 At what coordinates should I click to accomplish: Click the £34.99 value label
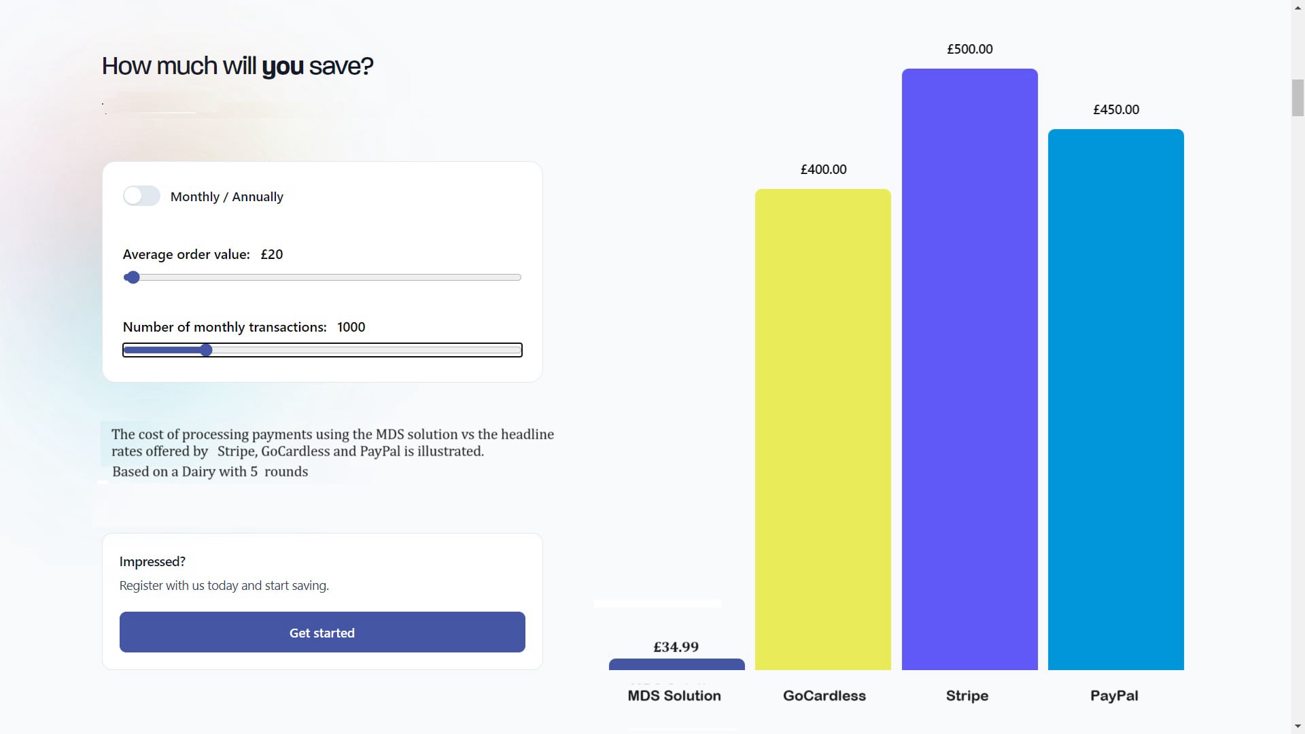(676, 647)
